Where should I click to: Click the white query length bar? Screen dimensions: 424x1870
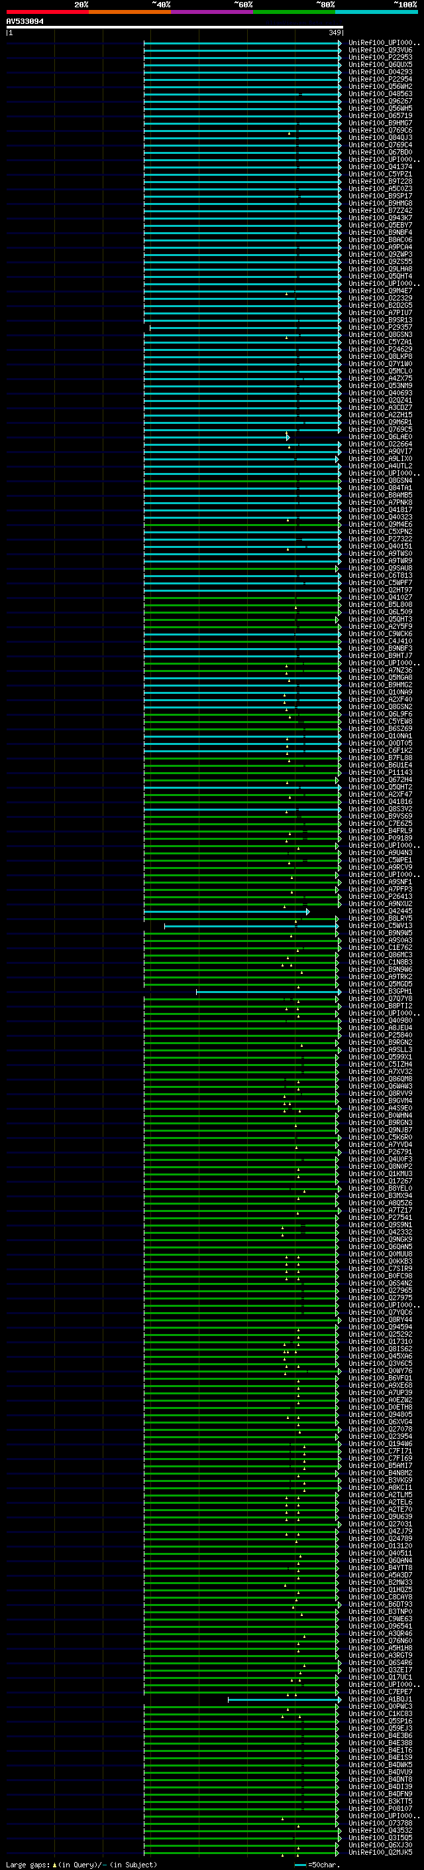pyautogui.click(x=175, y=27)
